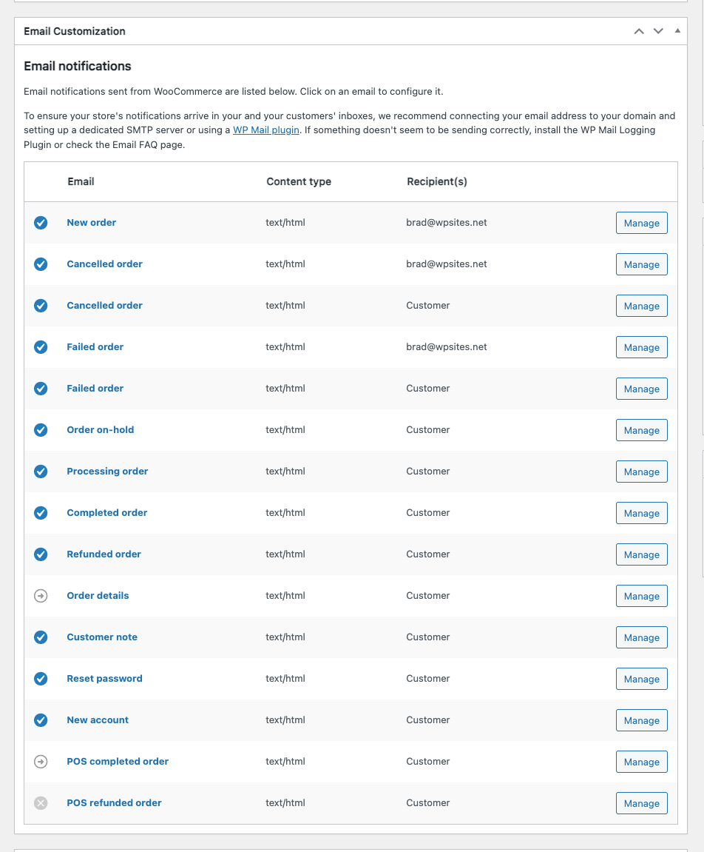This screenshot has width=704, height=852.
Task: Click the manual-send icon beside POS completed order
Action: tap(41, 762)
